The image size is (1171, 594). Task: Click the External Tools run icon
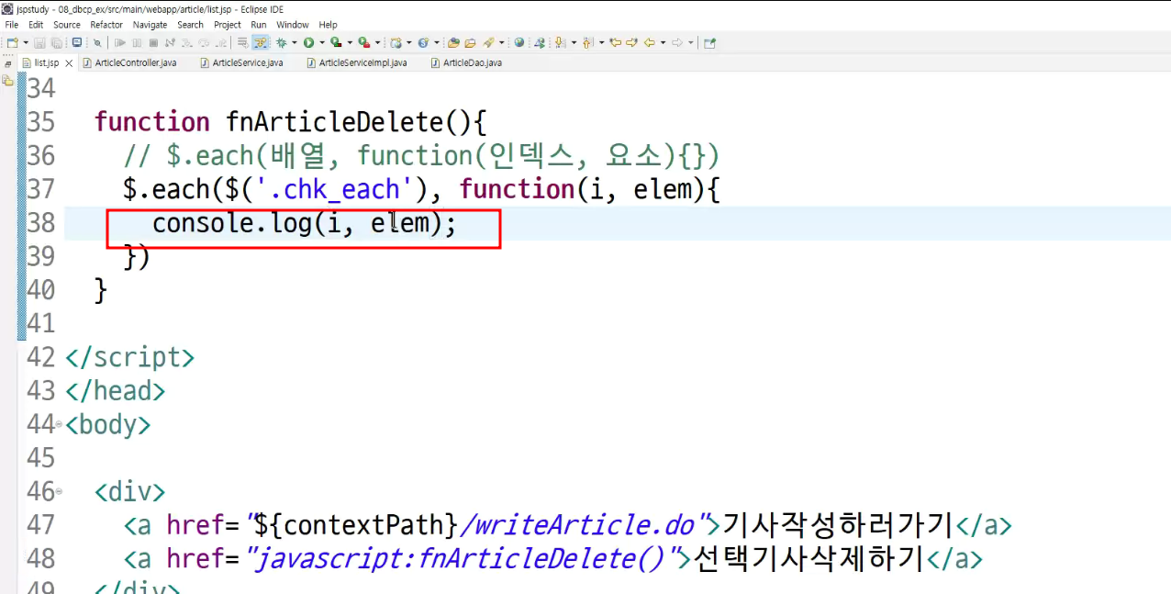click(x=364, y=42)
